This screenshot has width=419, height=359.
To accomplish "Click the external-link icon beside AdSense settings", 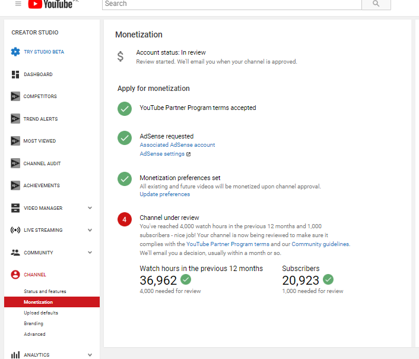I will (x=188, y=154).
